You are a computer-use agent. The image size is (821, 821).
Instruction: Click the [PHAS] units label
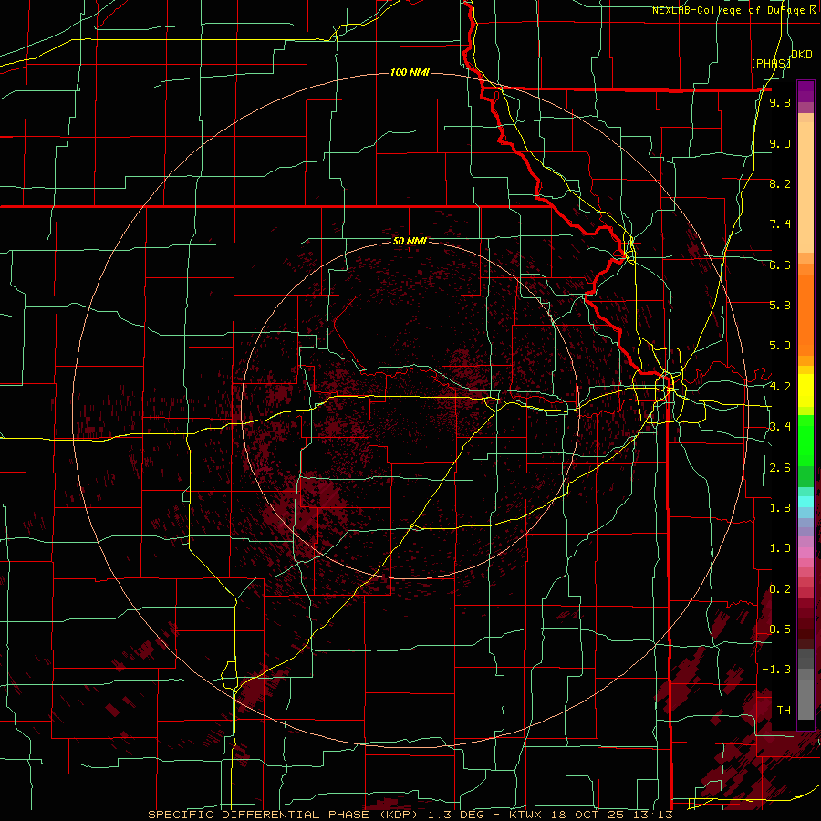771,63
